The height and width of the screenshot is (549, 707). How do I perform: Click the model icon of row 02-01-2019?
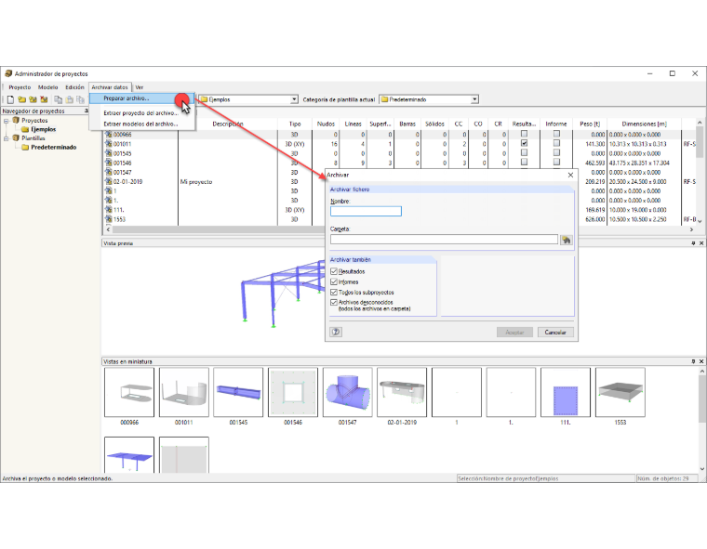(x=108, y=181)
